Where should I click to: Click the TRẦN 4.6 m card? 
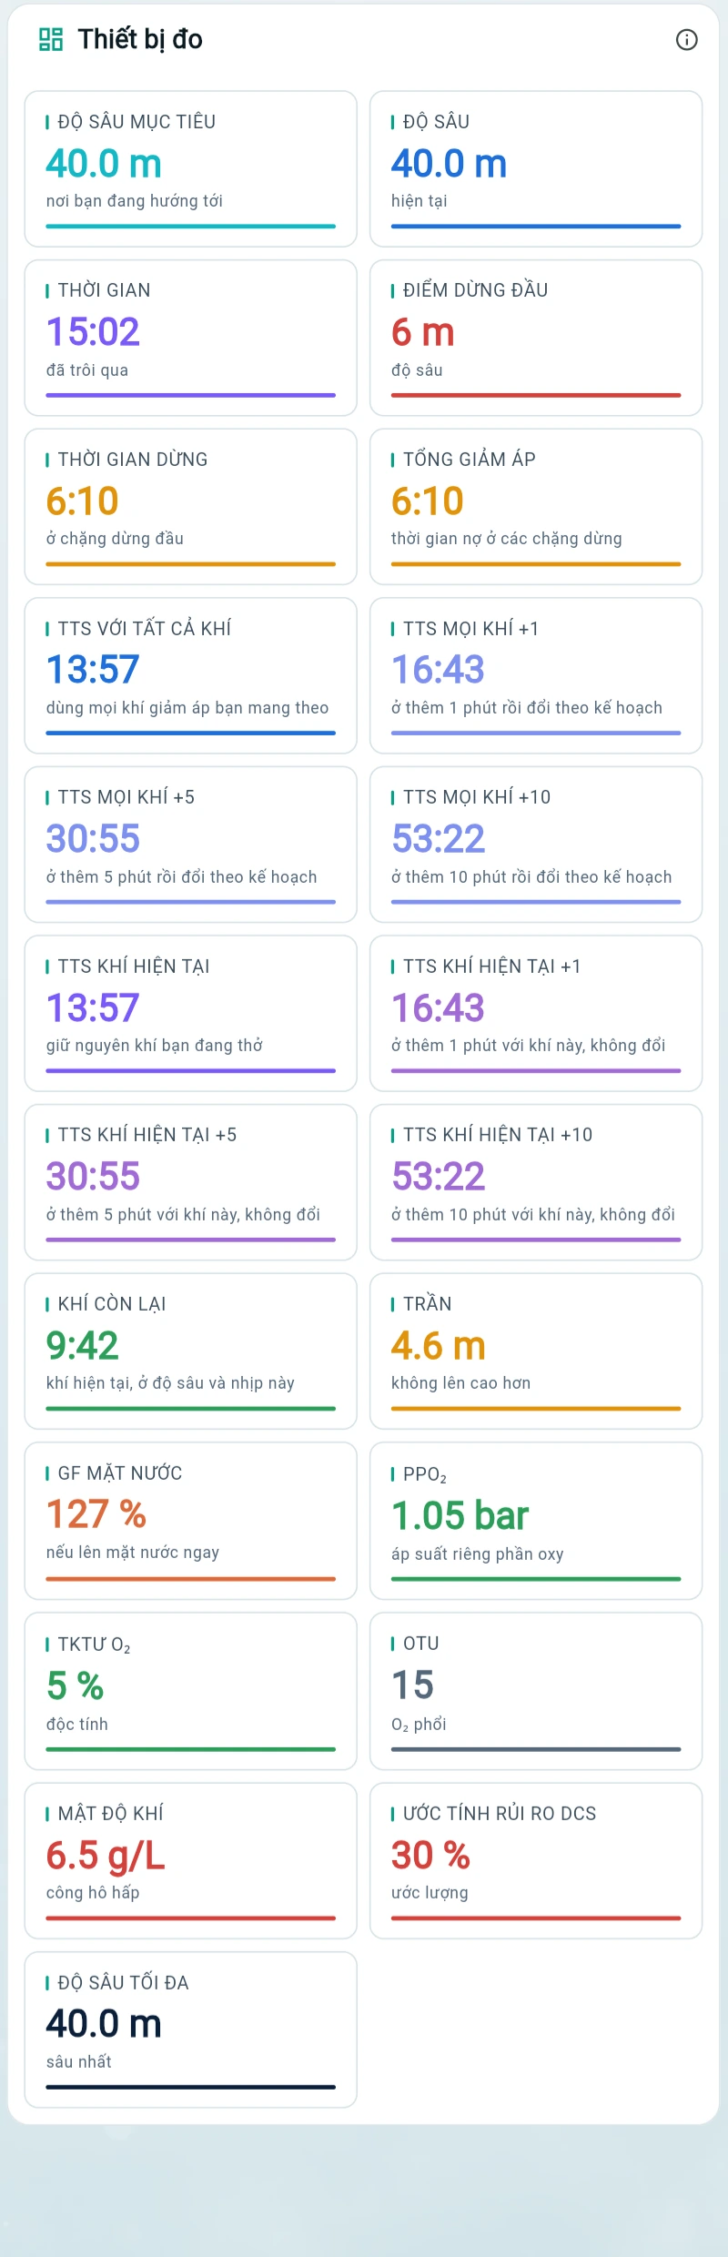536,1351
